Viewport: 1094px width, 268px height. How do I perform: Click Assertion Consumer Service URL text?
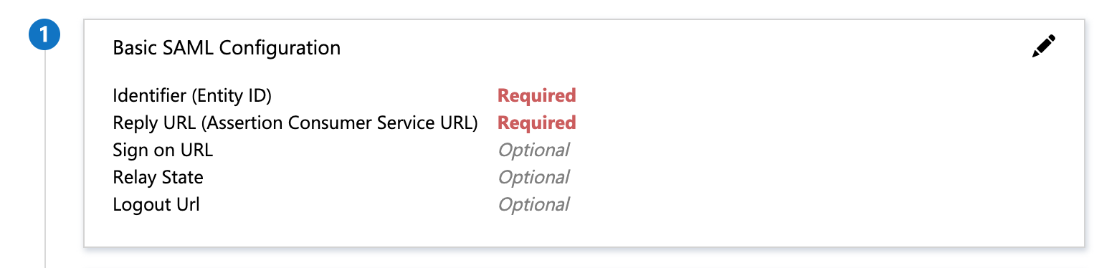(340, 123)
